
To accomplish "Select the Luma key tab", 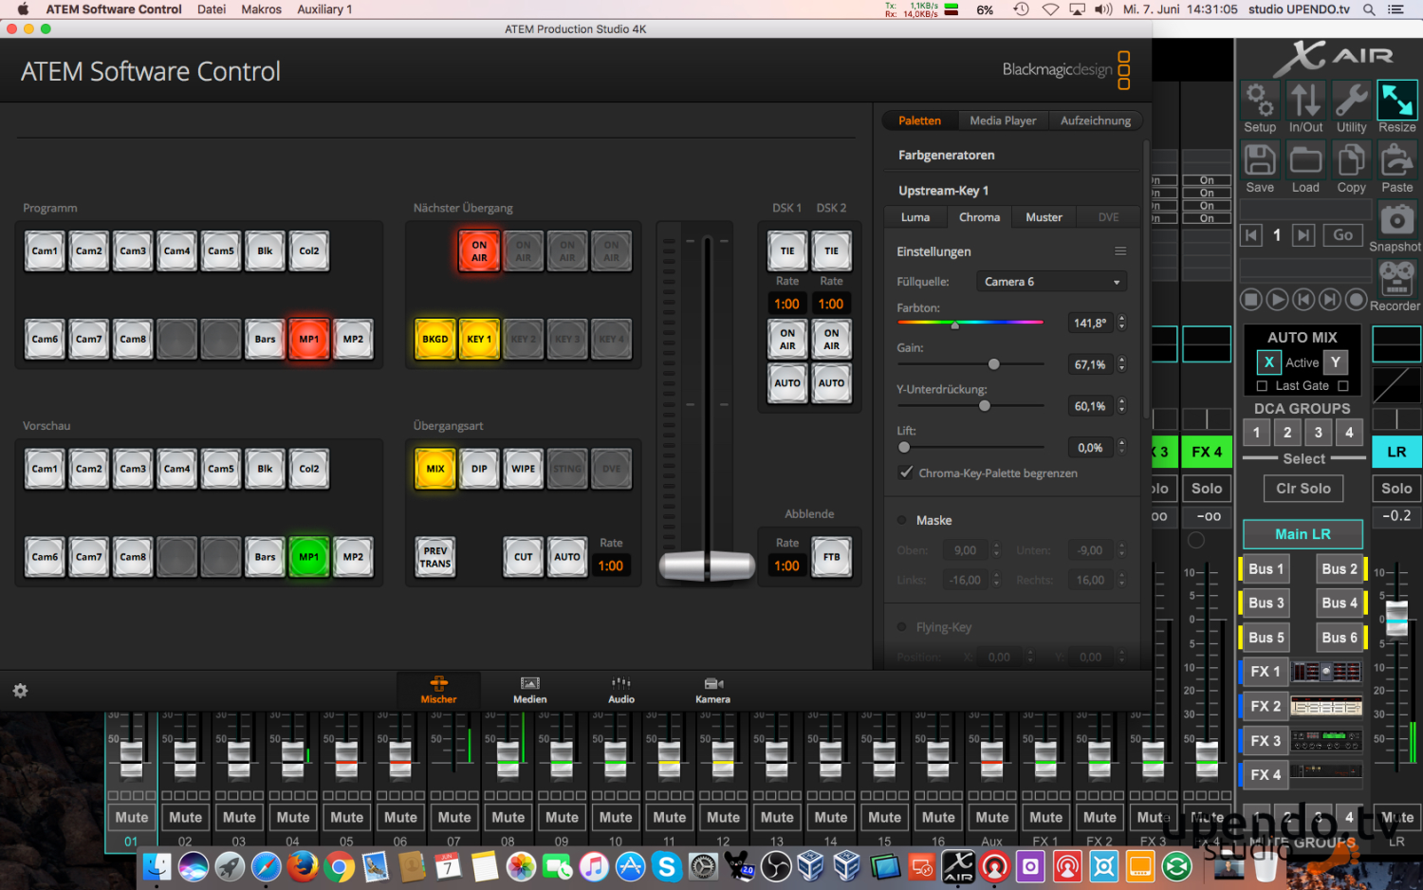I will 915,217.
